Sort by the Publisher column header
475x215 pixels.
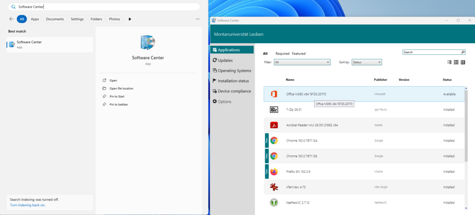pyautogui.click(x=381, y=80)
